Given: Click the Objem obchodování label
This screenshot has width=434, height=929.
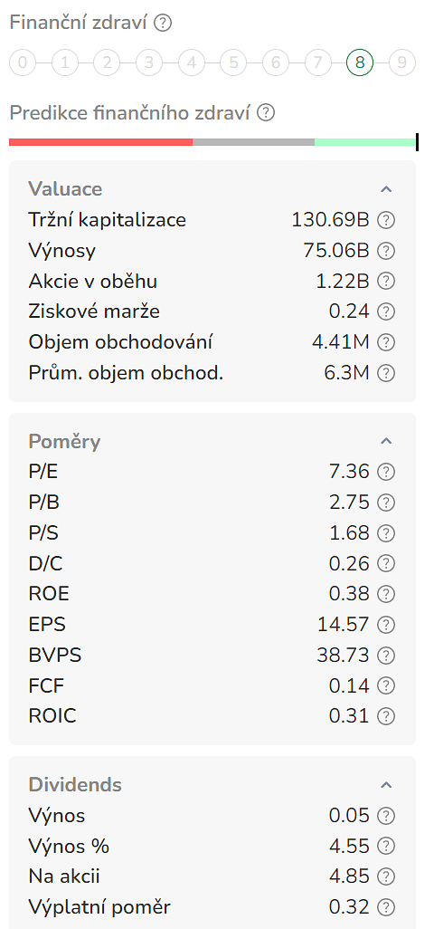Looking at the screenshot, I should pyautogui.click(x=120, y=342).
